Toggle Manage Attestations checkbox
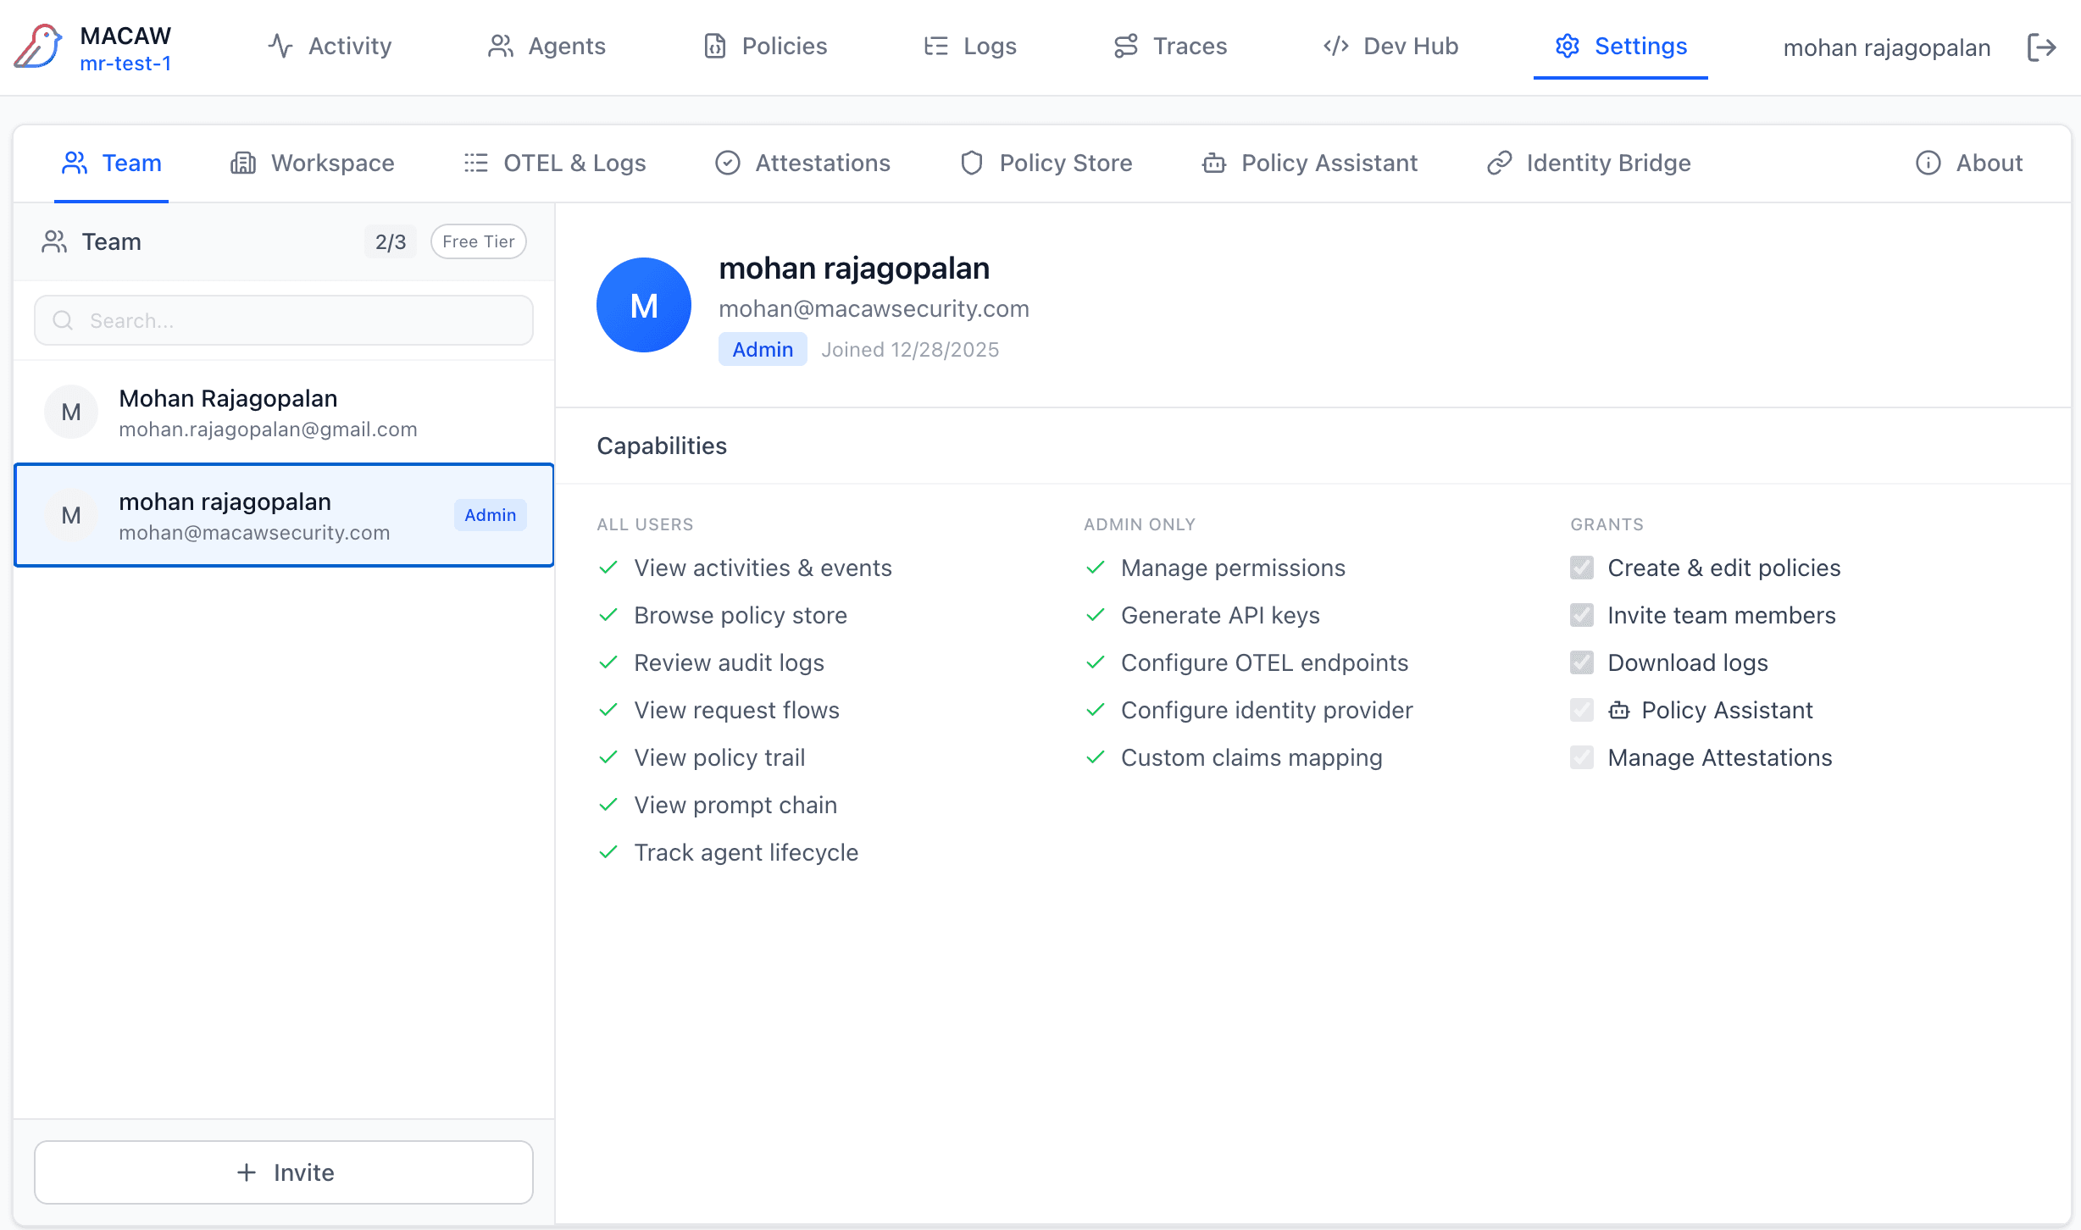The width and height of the screenshot is (2081, 1230). pos(1581,757)
